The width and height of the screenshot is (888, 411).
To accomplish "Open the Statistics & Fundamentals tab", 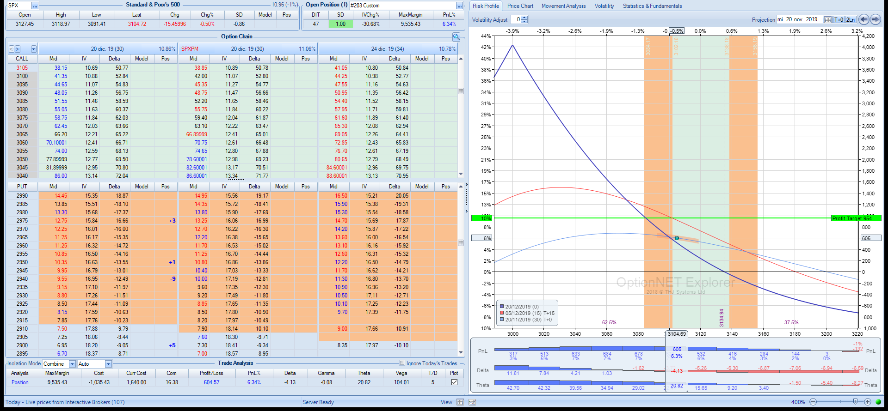I will (652, 6).
